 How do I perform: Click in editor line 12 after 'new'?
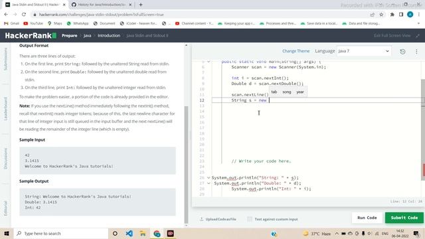tap(269, 100)
